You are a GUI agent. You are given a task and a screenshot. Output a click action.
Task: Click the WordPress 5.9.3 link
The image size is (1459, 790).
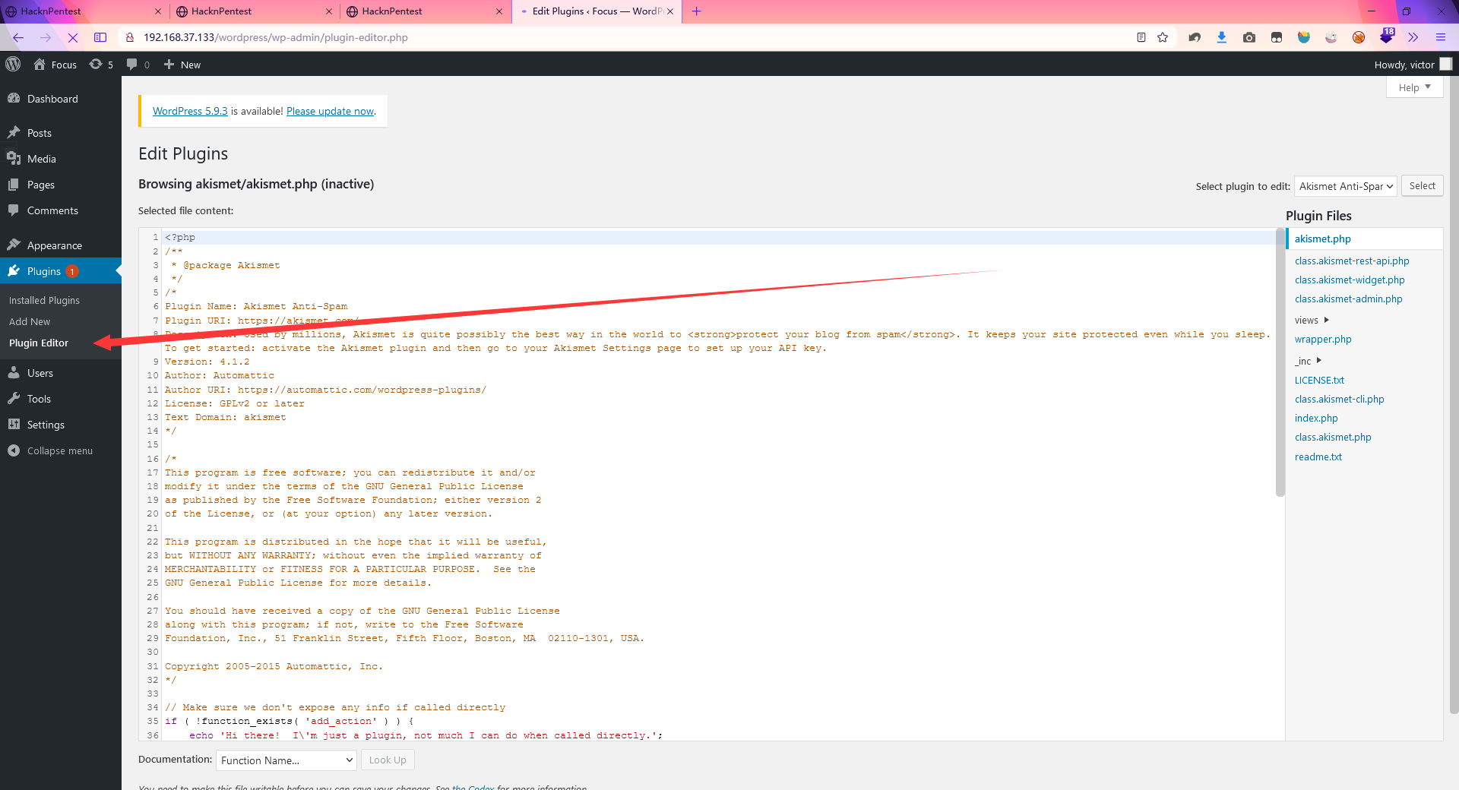click(190, 111)
